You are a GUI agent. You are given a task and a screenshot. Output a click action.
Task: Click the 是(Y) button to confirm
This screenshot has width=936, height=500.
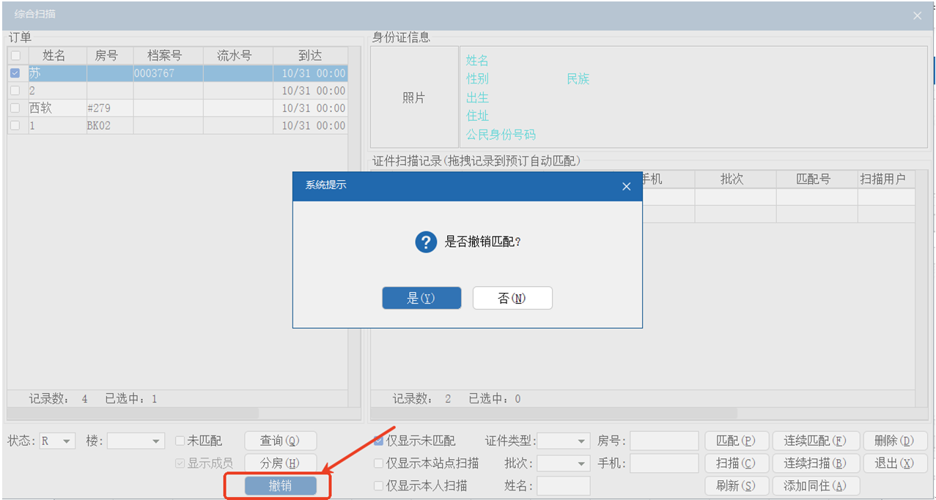click(x=421, y=298)
